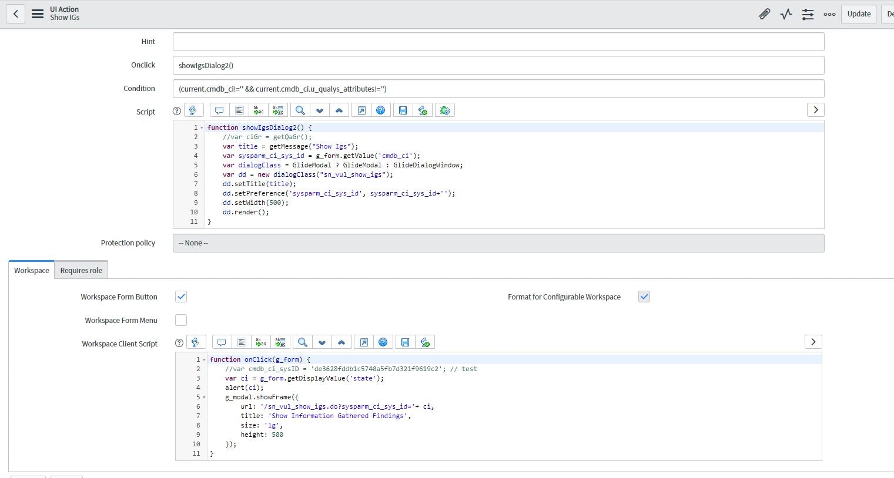Enable Workspace Form Menu

(x=181, y=320)
